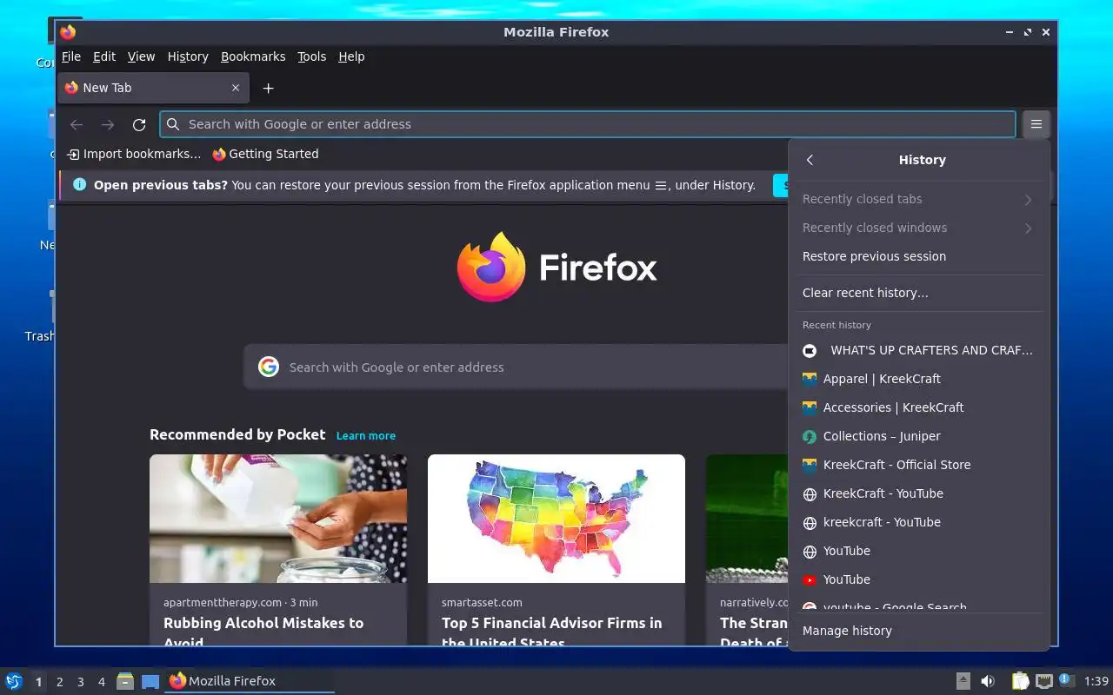Open the Trash desktop icon
The height and width of the screenshot is (695, 1113).
(40, 314)
